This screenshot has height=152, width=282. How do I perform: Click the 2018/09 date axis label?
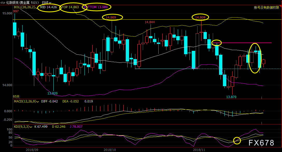[x=32, y=150]
